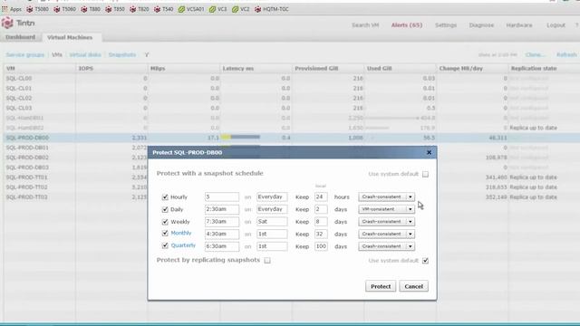Uncheck the Monthly schedule checkbox
The height and width of the screenshot is (326, 580).
pyautogui.click(x=165, y=234)
